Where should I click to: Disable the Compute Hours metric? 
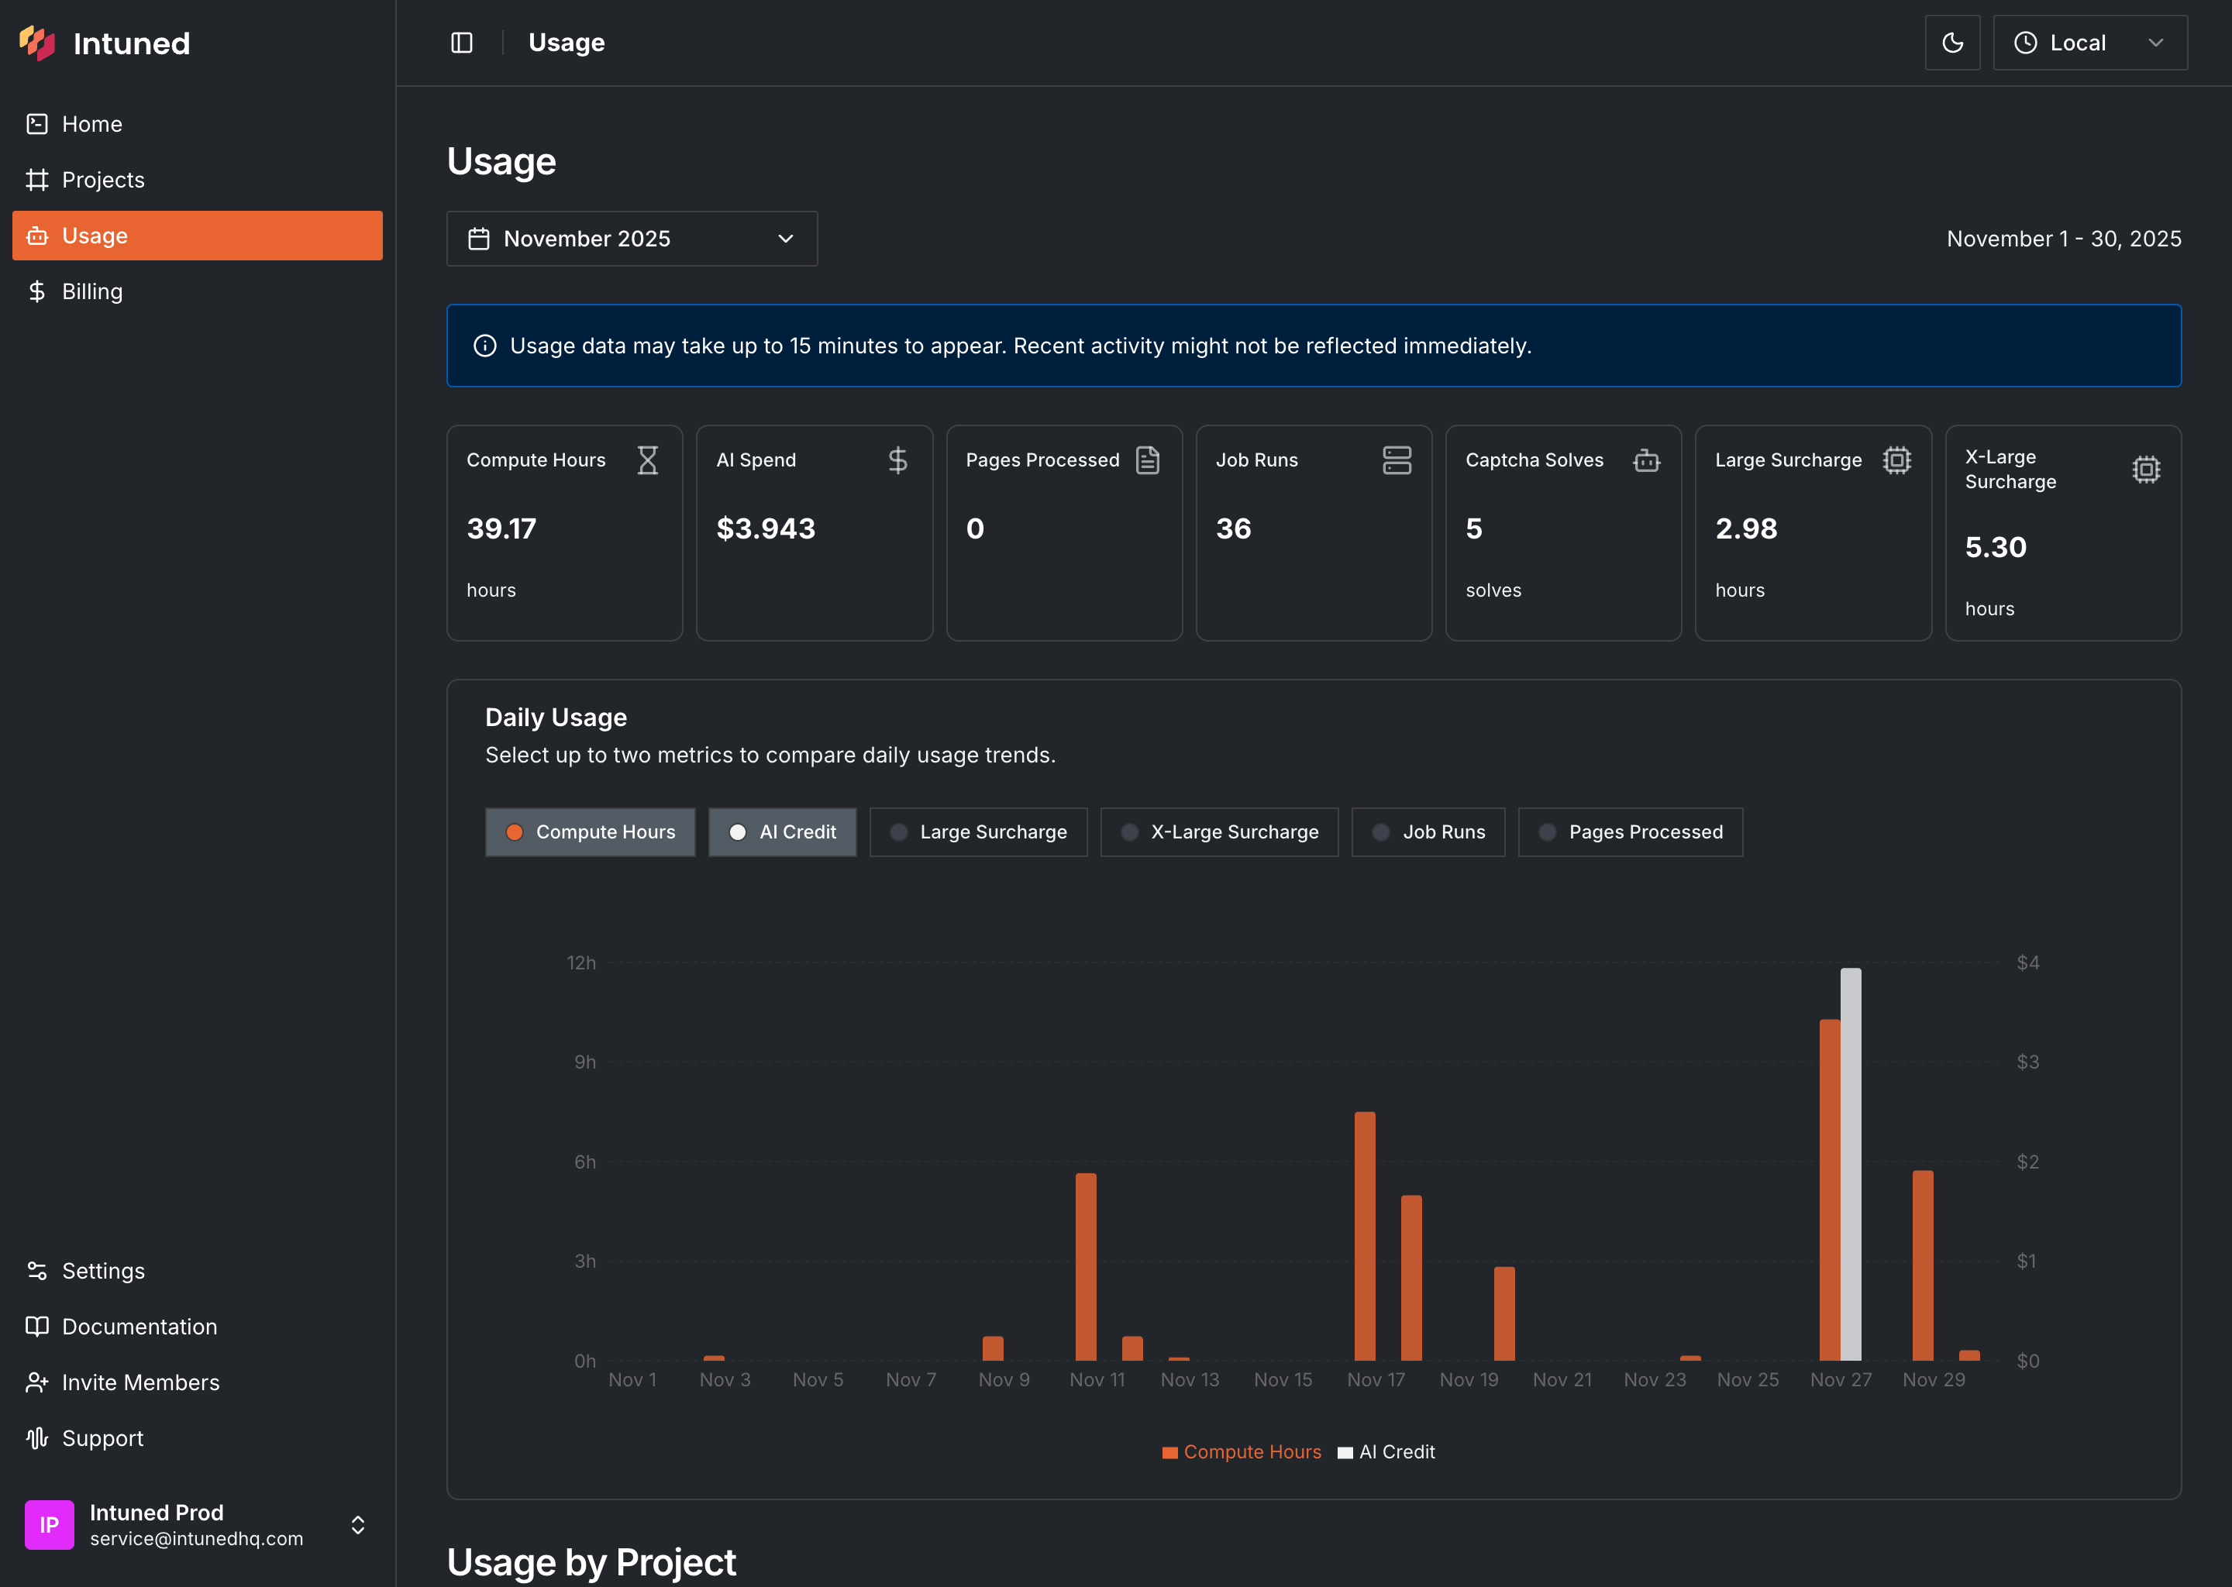tap(591, 831)
